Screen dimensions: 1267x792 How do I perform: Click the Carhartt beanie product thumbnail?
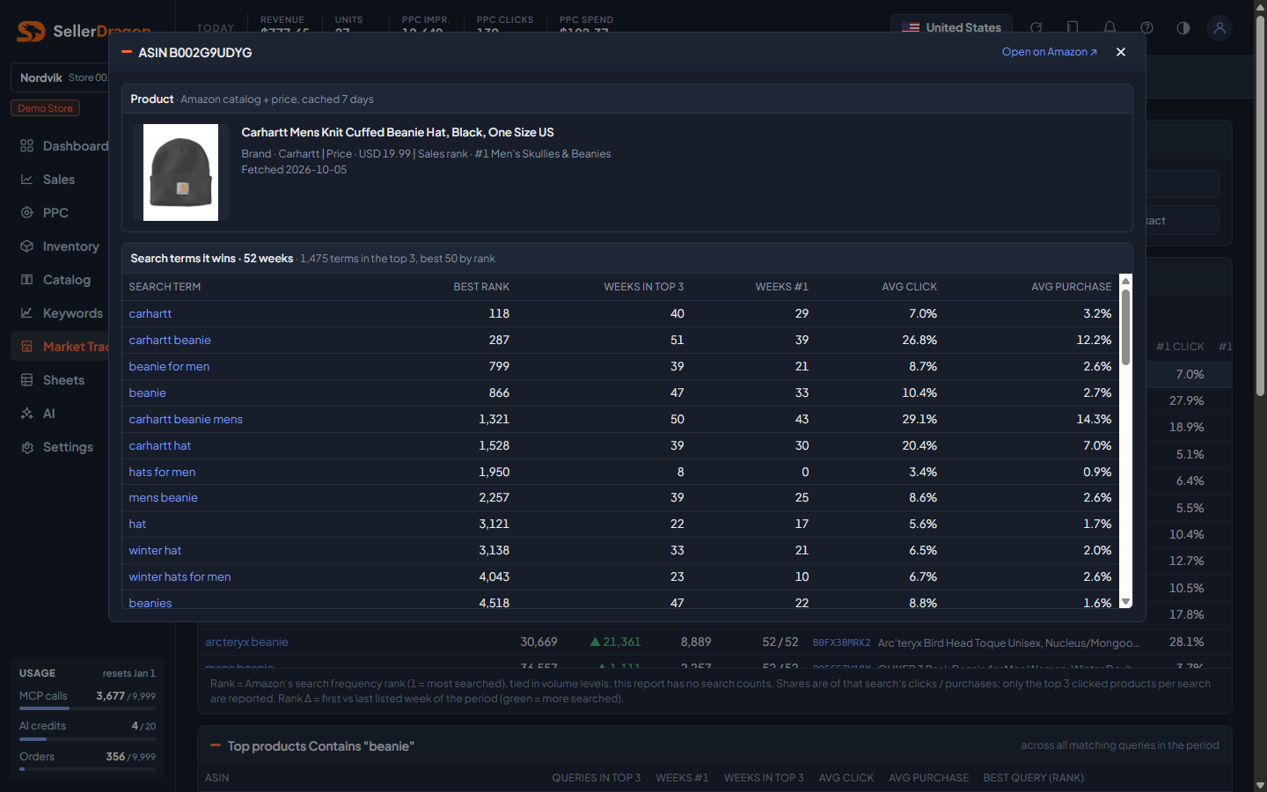pos(180,172)
